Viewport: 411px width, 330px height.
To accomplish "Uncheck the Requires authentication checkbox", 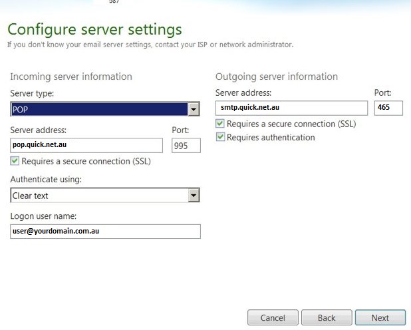I will (x=220, y=137).
